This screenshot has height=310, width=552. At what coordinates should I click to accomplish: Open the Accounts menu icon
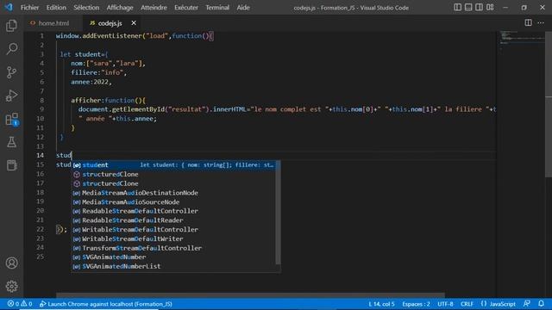coord(11,263)
